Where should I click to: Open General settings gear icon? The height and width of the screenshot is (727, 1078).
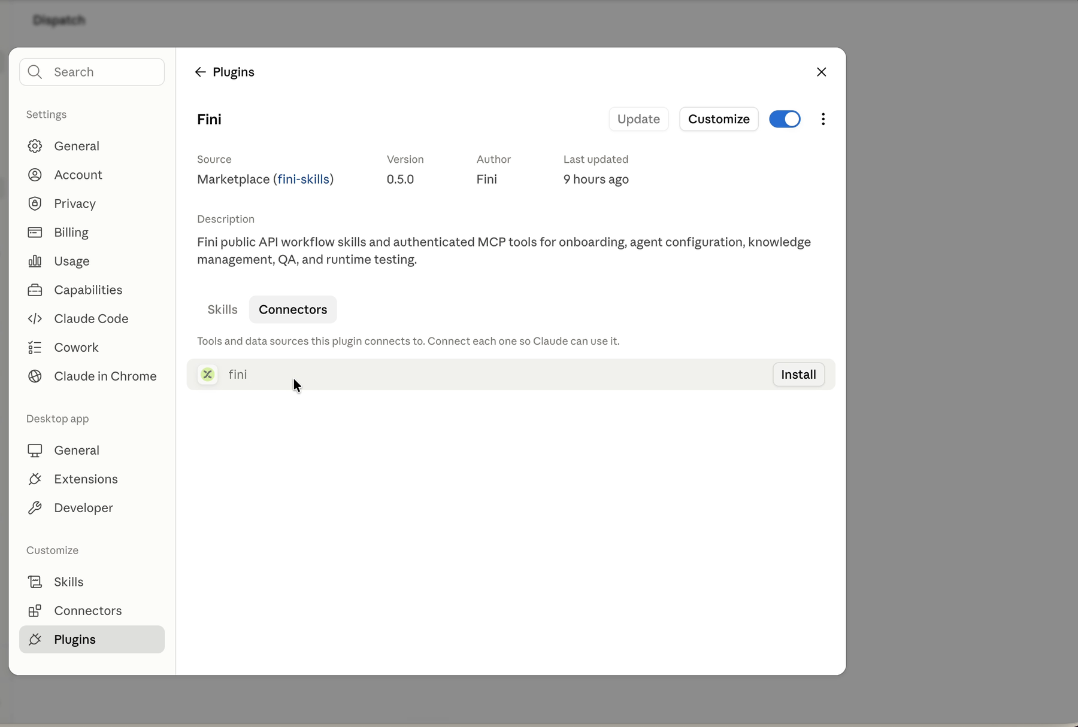(35, 146)
